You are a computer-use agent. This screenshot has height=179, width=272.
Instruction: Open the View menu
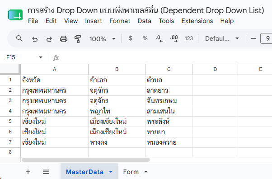tap(71, 21)
